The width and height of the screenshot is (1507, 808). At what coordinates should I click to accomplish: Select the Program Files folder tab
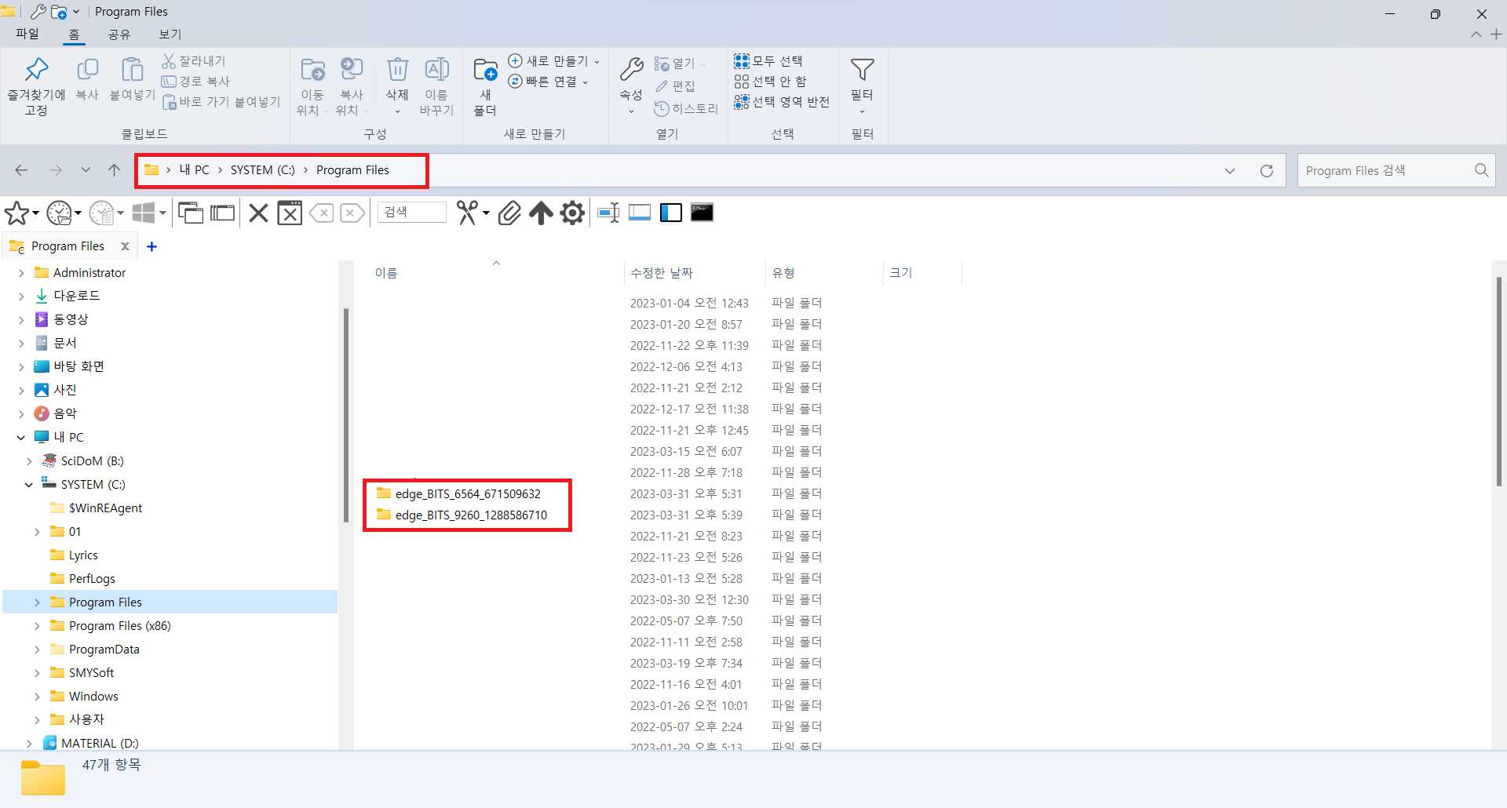[x=68, y=246]
